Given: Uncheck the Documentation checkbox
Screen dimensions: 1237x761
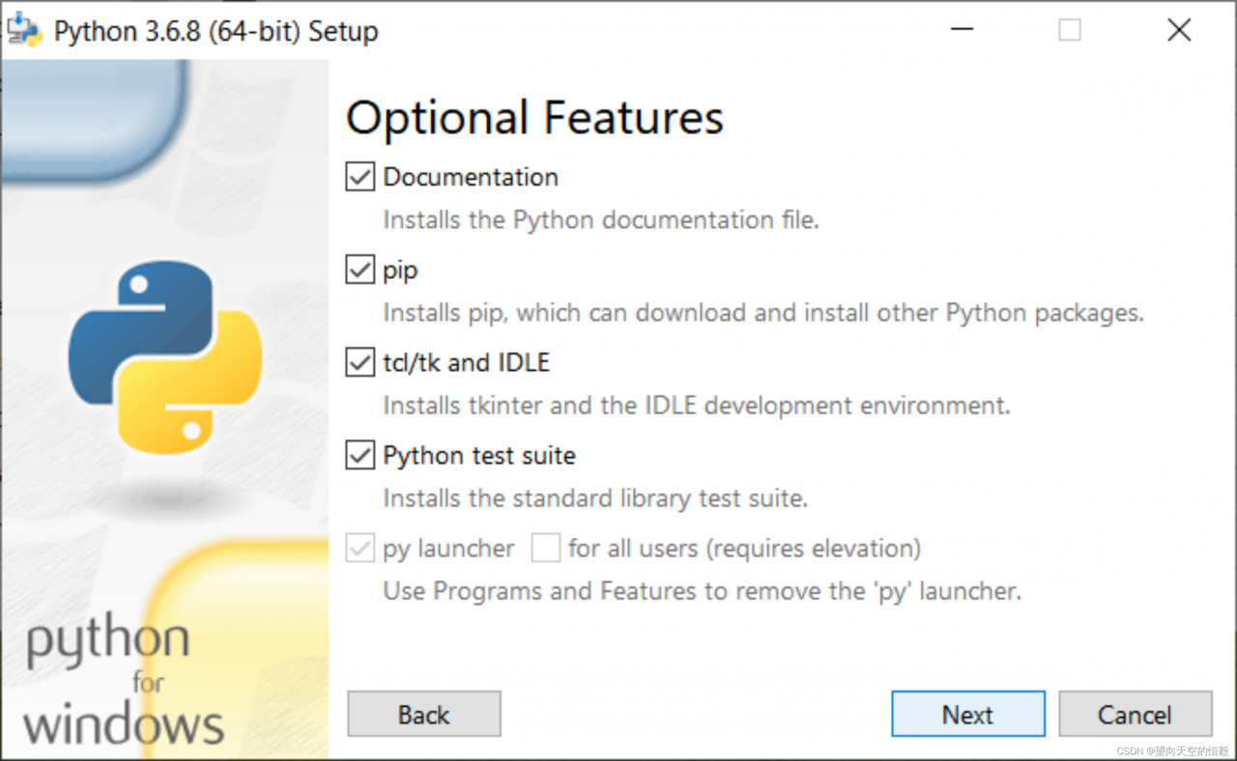Looking at the screenshot, I should click(360, 178).
